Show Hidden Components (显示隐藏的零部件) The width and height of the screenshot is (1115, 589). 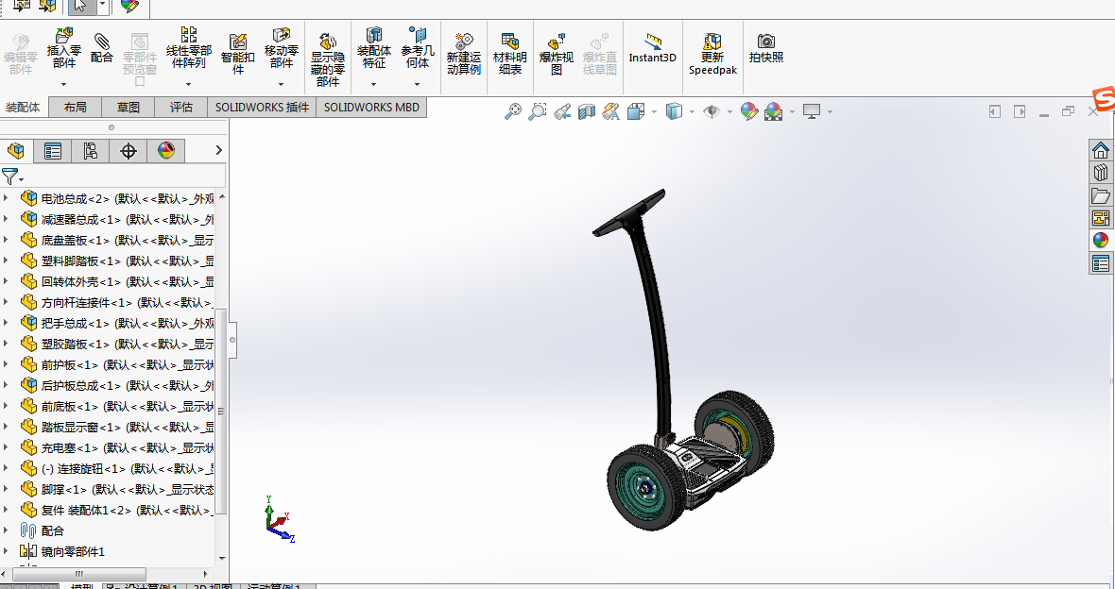click(x=327, y=59)
